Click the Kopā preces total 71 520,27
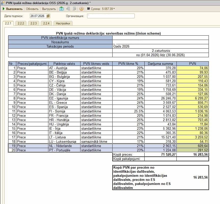220x204 pixels. [x=160, y=155]
